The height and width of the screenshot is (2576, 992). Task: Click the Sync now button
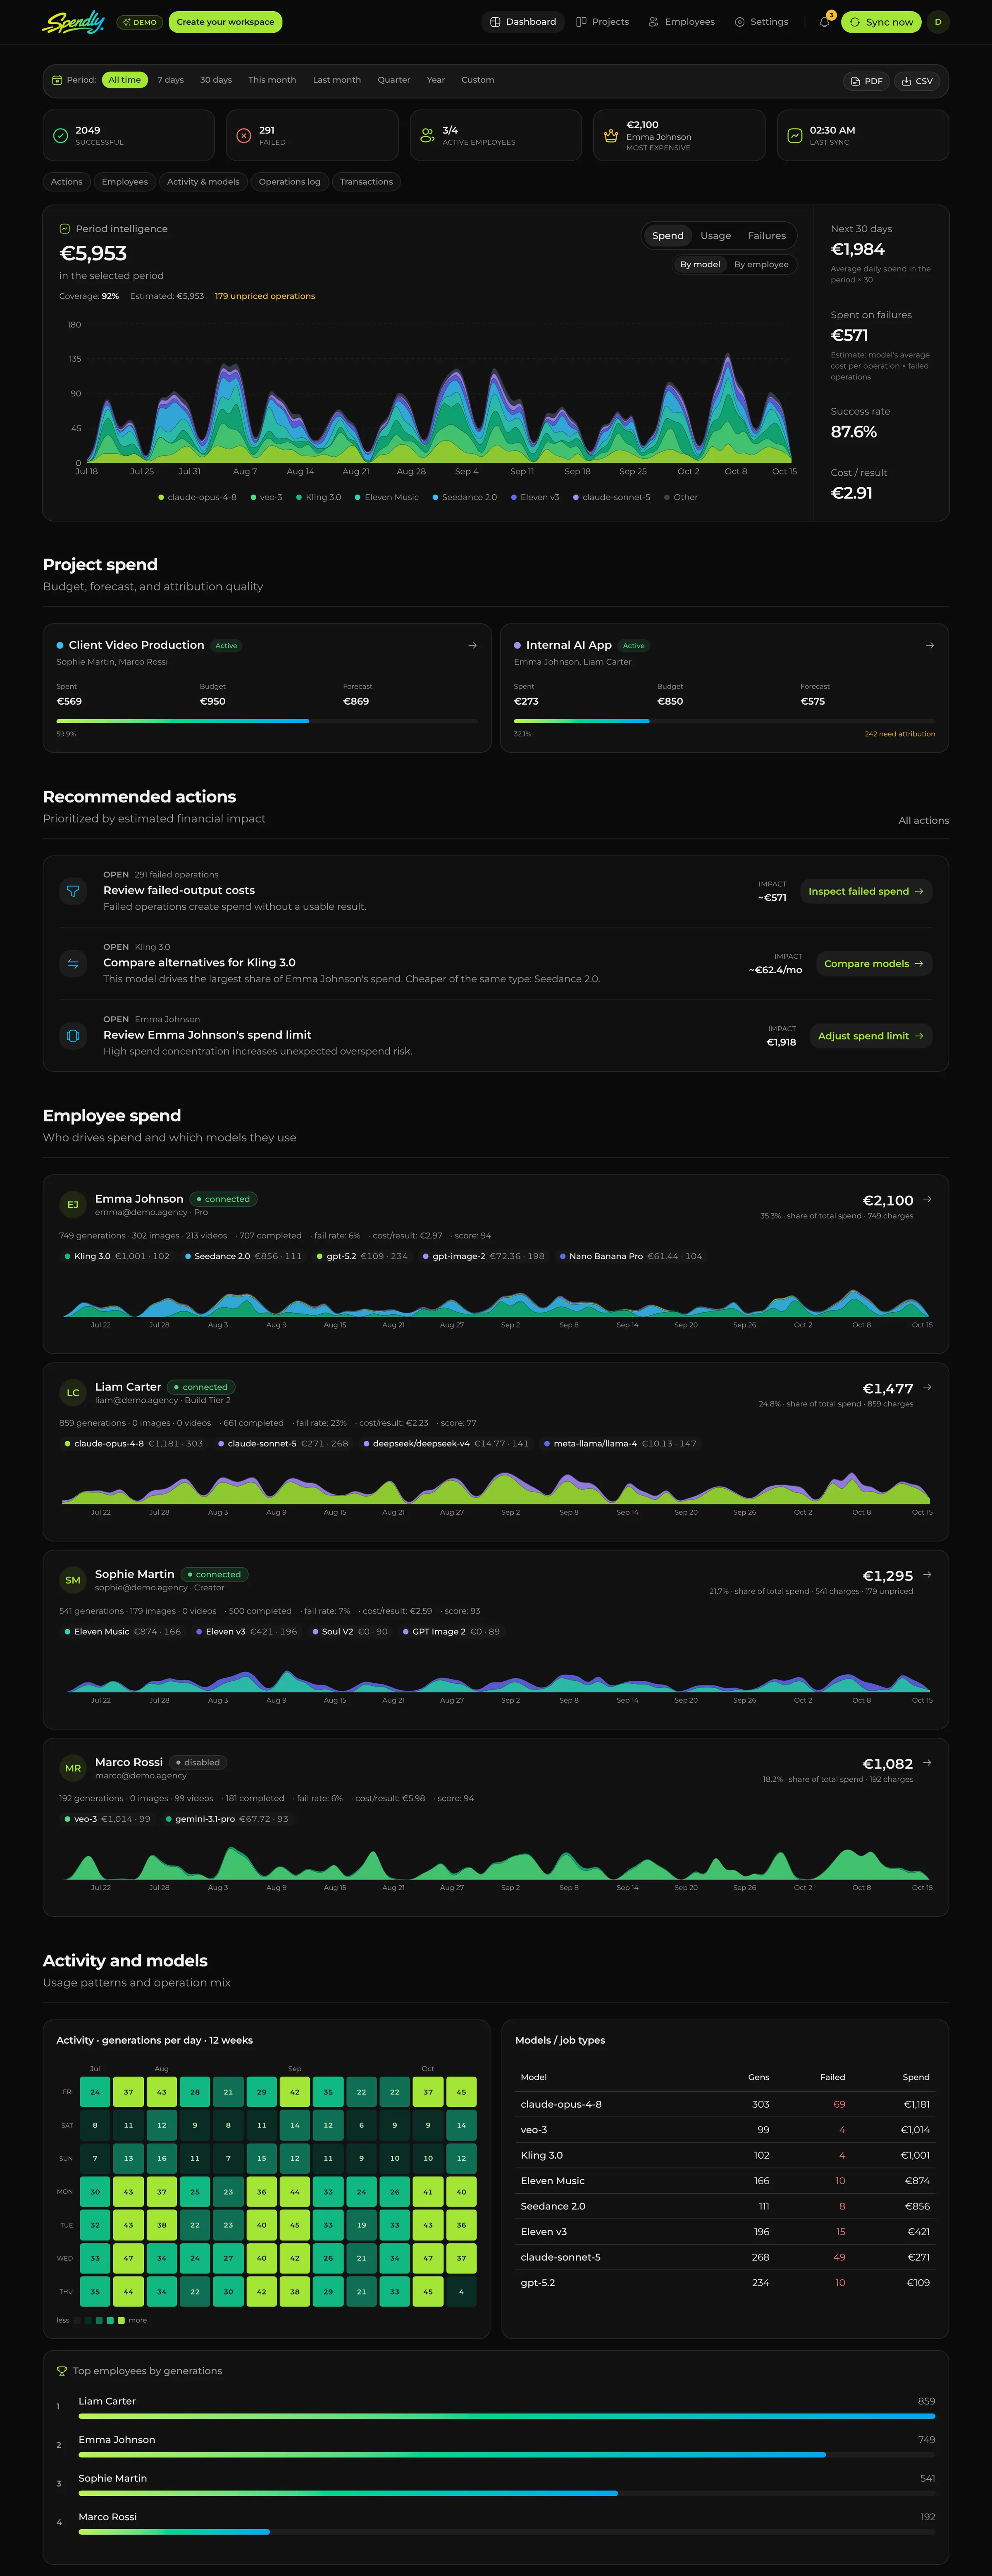coord(881,22)
